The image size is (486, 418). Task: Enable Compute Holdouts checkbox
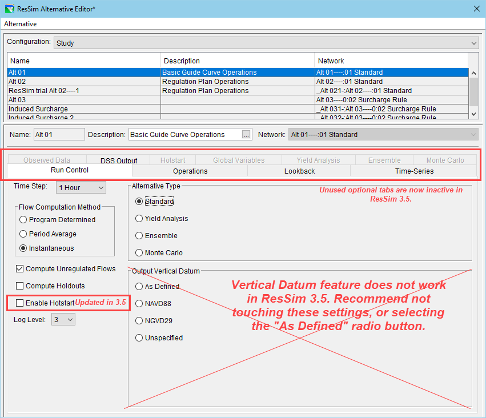[50, 286]
